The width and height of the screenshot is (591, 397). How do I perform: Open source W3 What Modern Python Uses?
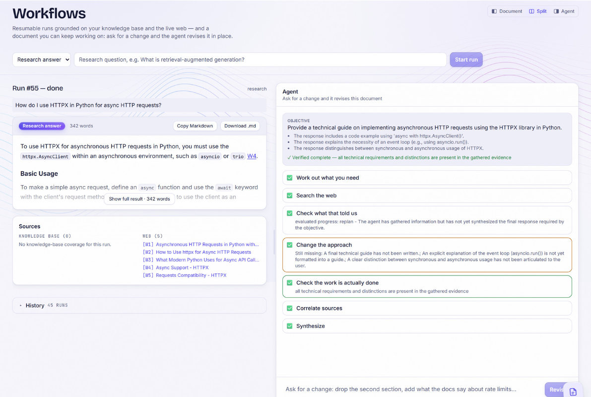coord(201,260)
